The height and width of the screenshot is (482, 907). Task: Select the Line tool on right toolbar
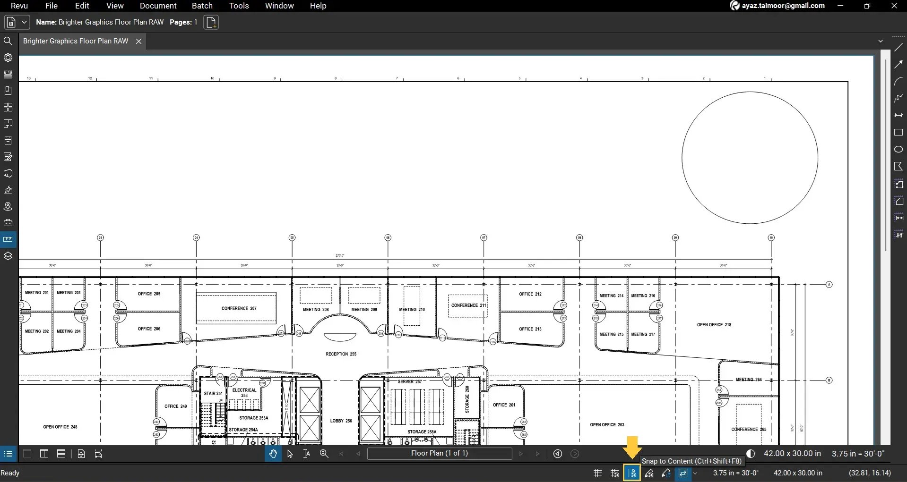click(899, 47)
